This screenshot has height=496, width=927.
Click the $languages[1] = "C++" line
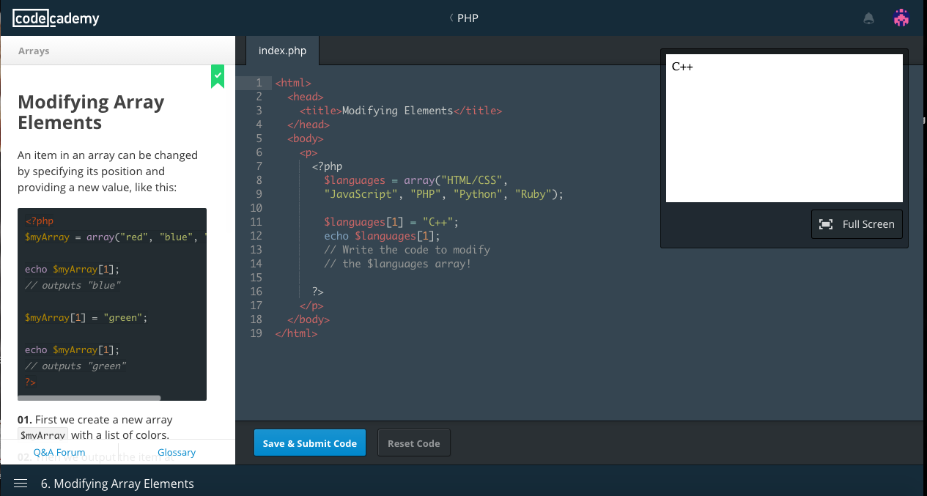[x=391, y=222]
